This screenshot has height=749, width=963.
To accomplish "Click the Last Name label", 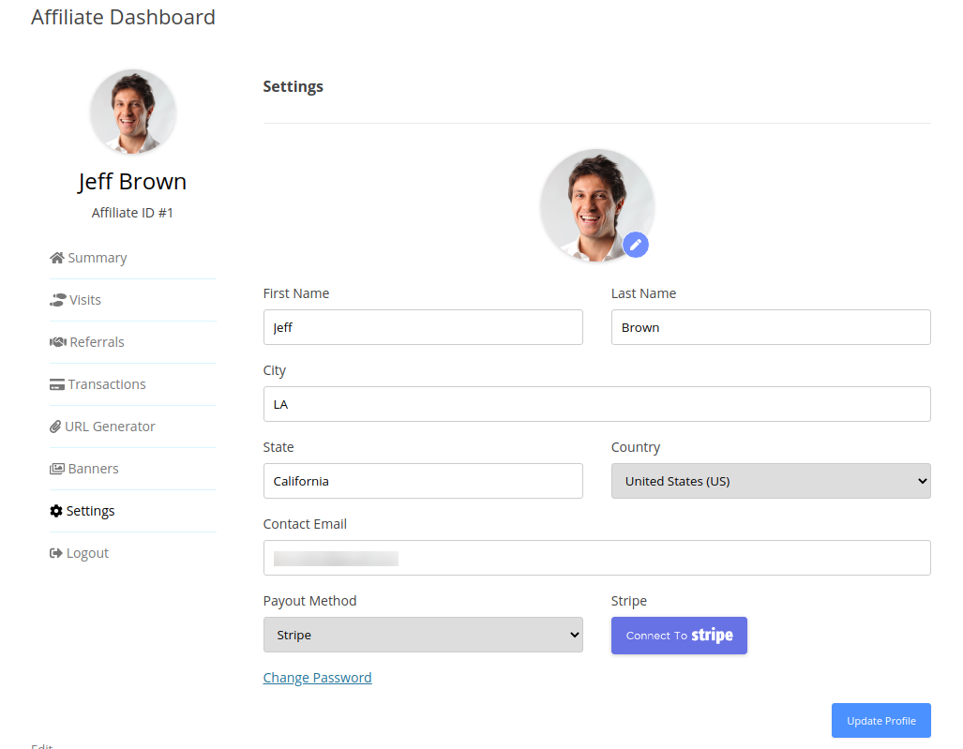I will [643, 293].
